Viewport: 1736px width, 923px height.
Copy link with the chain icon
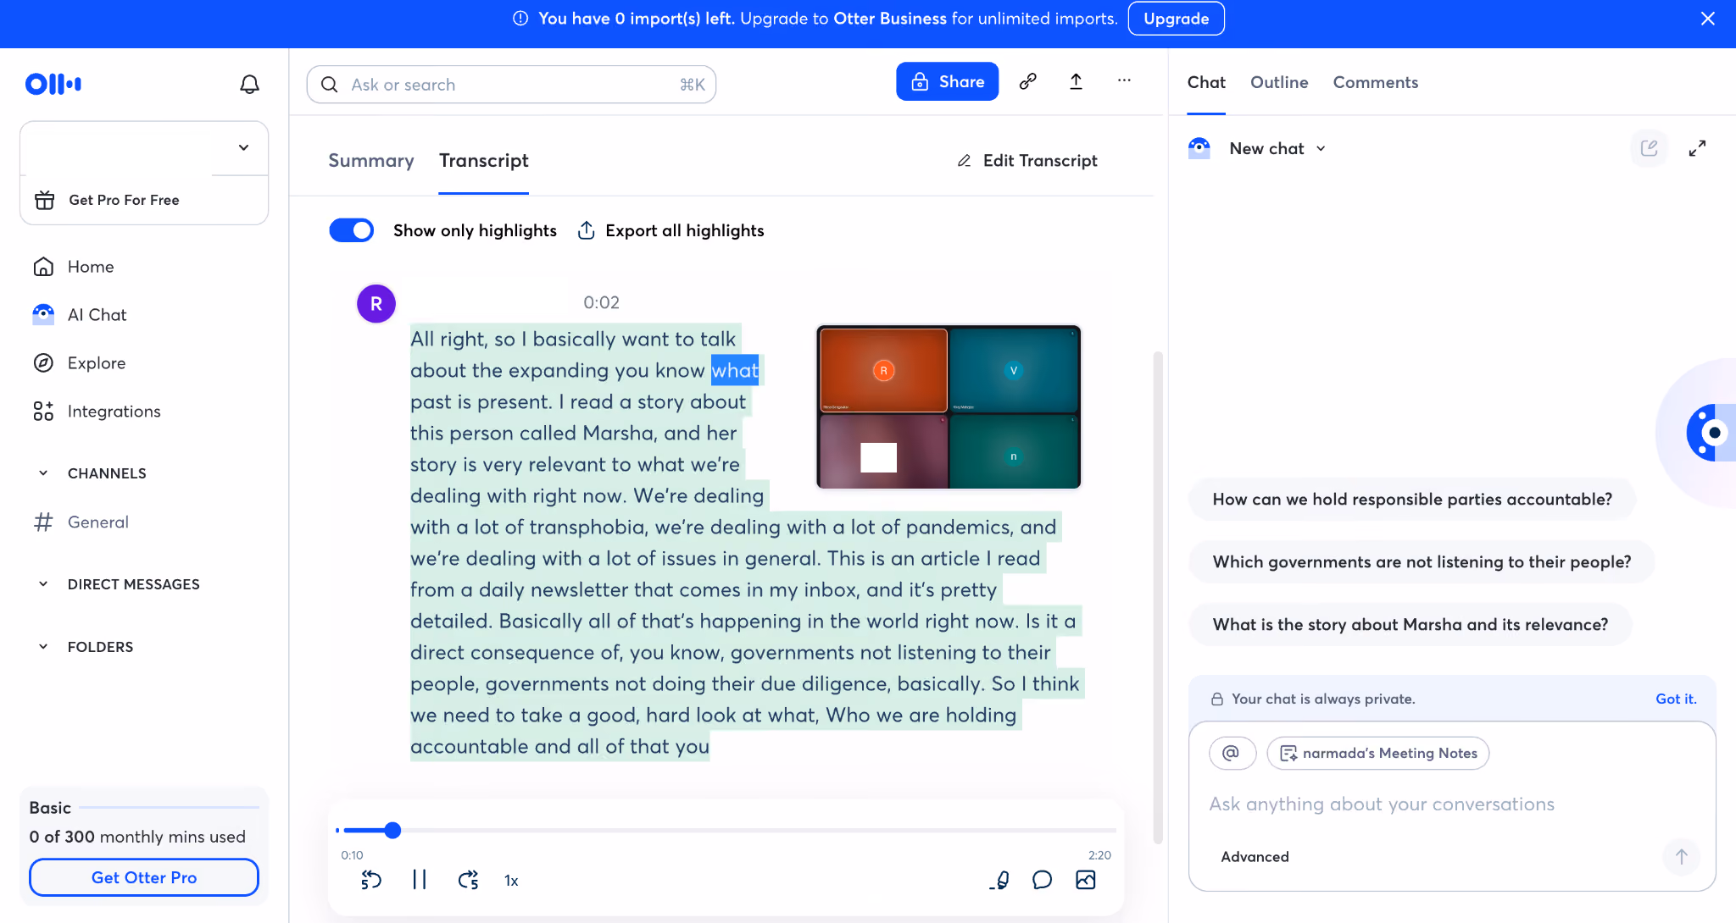[1027, 81]
